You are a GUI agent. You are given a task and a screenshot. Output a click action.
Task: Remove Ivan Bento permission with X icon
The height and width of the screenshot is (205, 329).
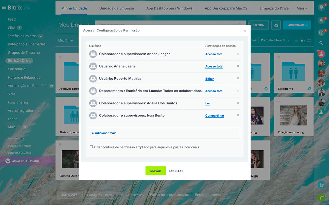pos(238,115)
